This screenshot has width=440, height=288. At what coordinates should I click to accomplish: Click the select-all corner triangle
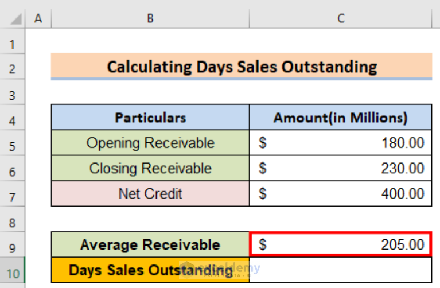(x=16, y=19)
